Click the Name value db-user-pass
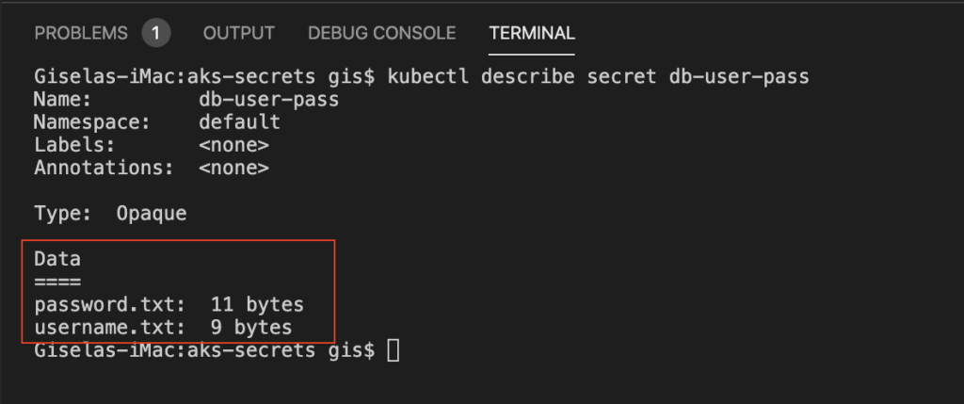This screenshot has width=964, height=404. click(x=268, y=100)
